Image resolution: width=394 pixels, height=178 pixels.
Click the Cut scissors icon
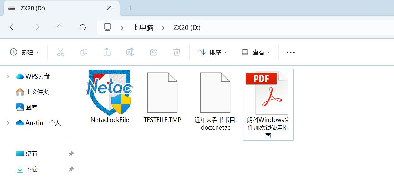[61, 52]
